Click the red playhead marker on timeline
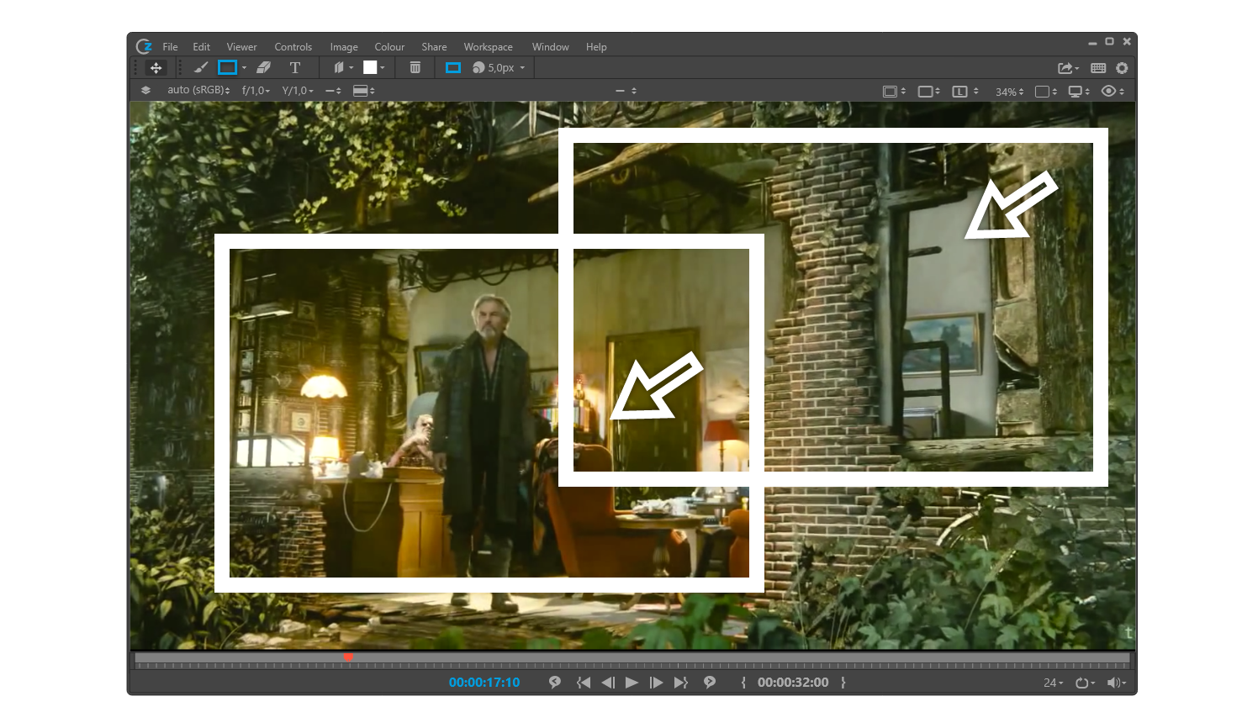Image resolution: width=1258 pixels, height=728 pixels. coord(348,657)
